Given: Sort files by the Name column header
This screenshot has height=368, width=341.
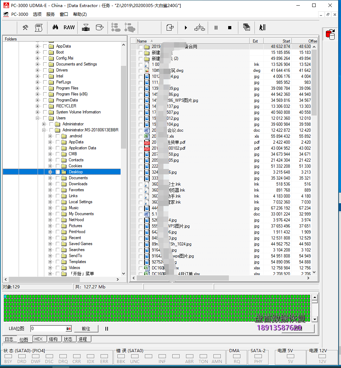Looking at the screenshot, I should tap(193, 41).
